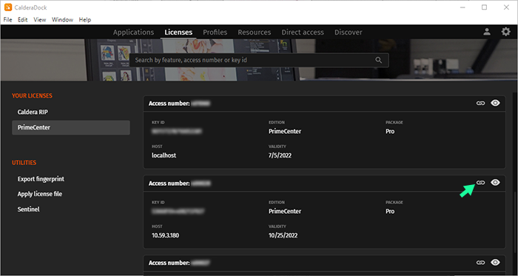The image size is (518, 276).
Task: Select PrimeCenter in Your Licenses
Action: (71, 127)
